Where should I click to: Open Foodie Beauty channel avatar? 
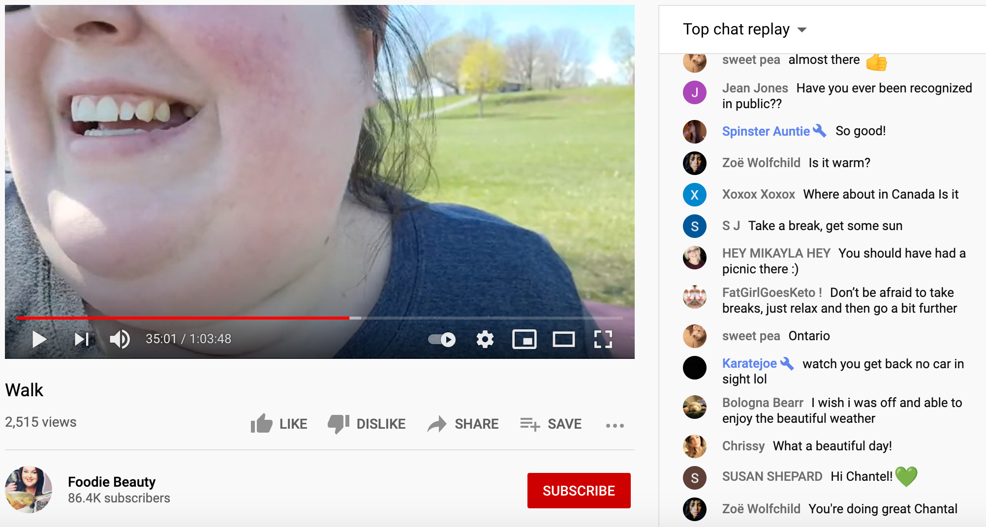point(29,490)
